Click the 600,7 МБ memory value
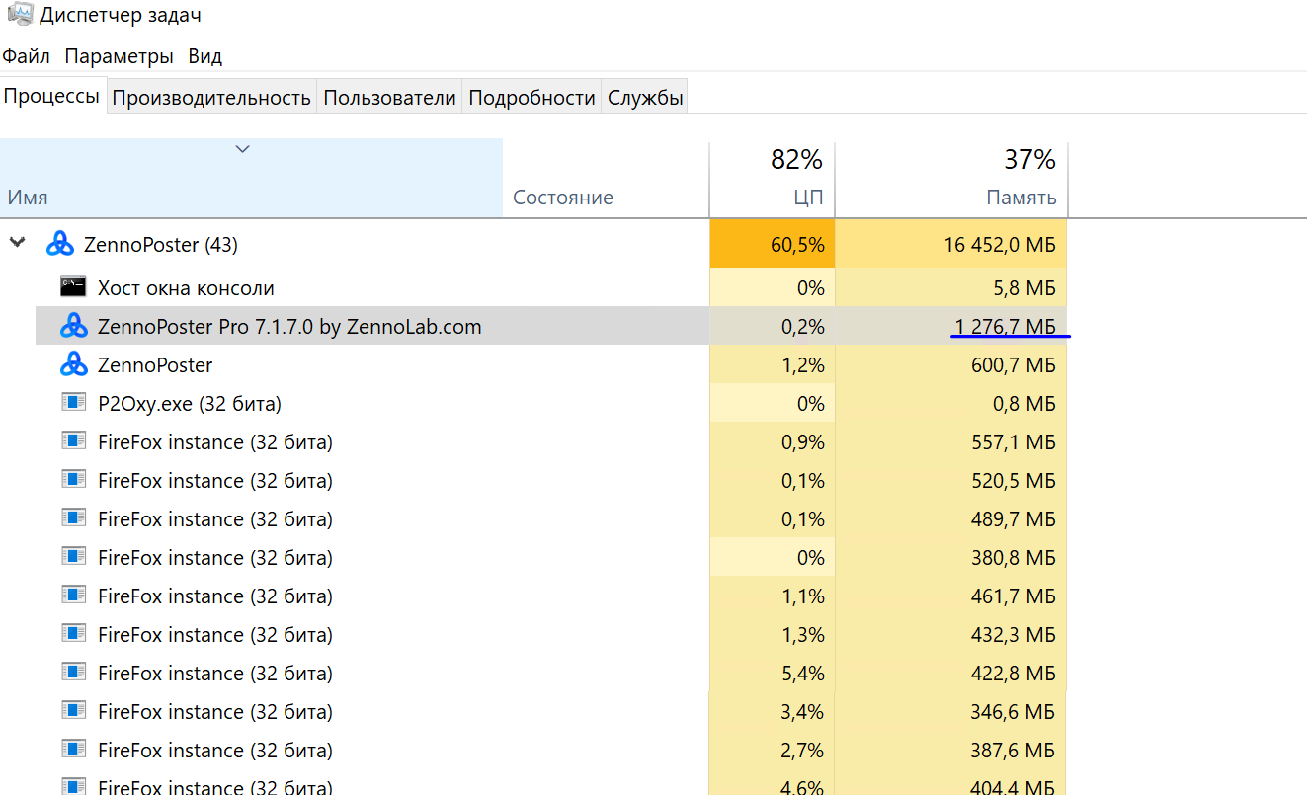 coord(1014,365)
